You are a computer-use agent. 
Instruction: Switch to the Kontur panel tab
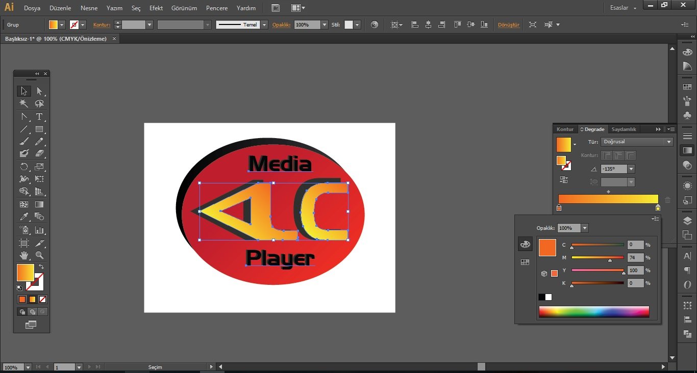pos(565,129)
